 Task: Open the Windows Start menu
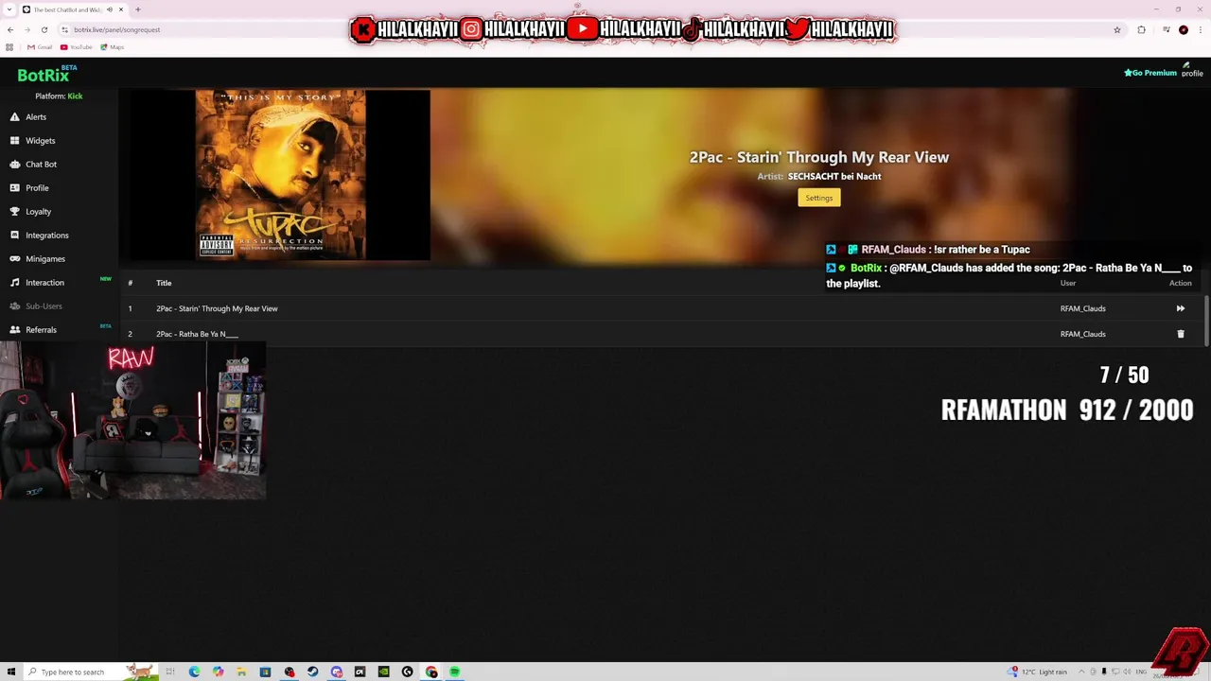10,672
